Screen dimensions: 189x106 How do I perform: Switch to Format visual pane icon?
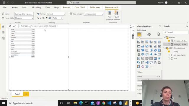tap(149, 34)
